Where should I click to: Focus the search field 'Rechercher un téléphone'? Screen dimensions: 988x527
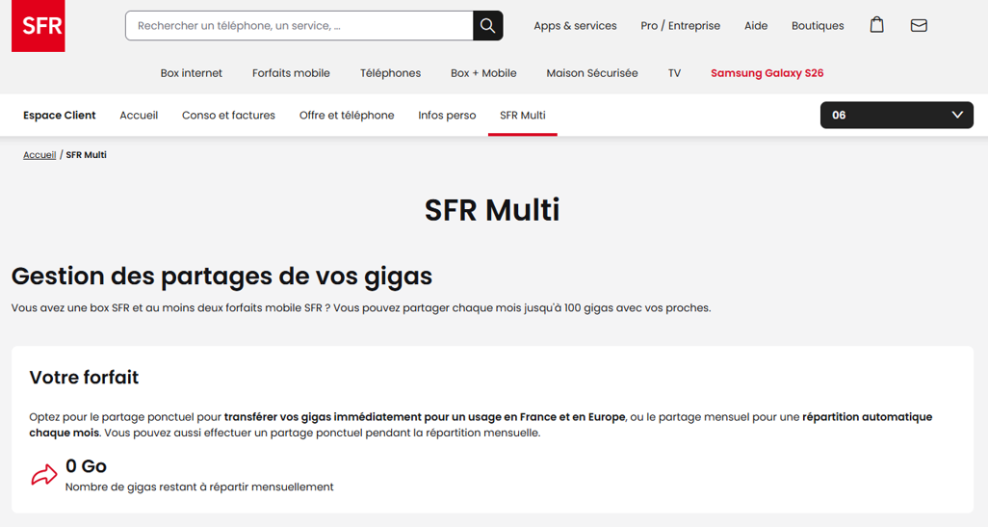pos(299,26)
